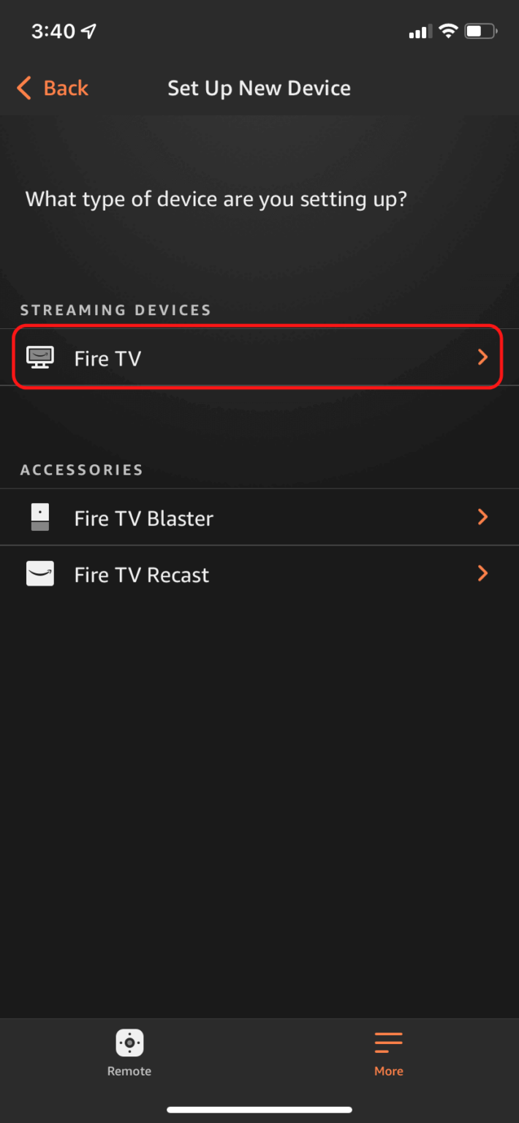Expand the Fire TV setup option chevron
This screenshot has width=519, height=1123.
click(x=482, y=357)
